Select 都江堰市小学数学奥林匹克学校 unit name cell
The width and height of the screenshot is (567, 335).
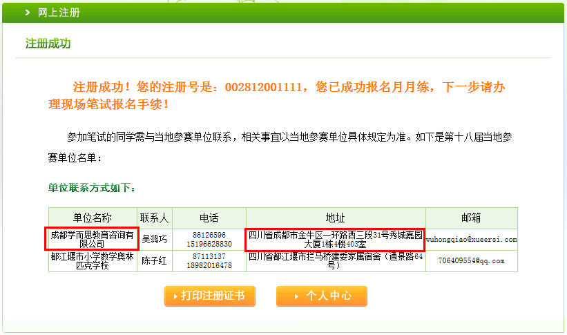click(93, 260)
